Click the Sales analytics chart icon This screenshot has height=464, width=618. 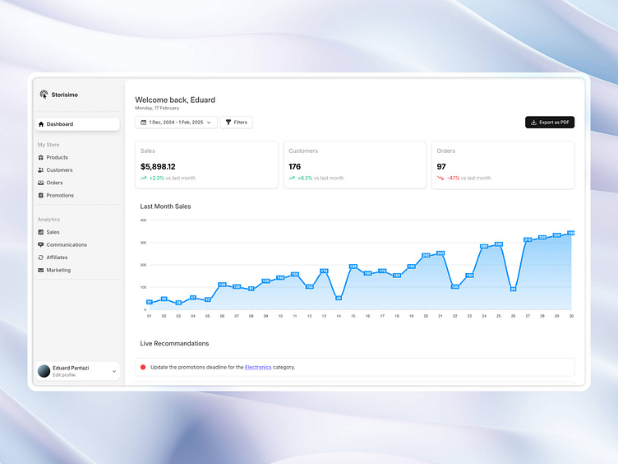coord(41,232)
